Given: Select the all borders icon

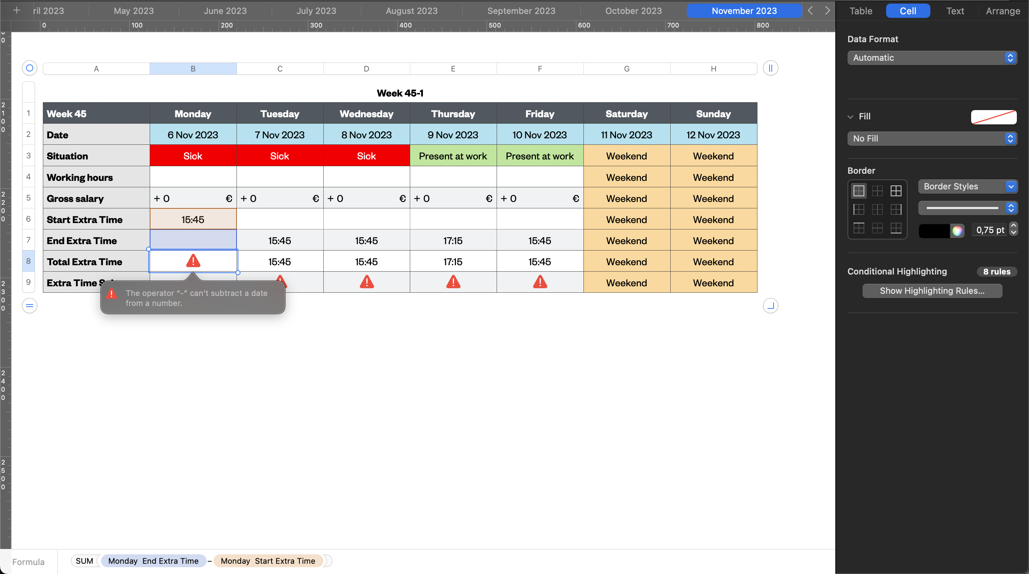Looking at the screenshot, I should (x=896, y=191).
